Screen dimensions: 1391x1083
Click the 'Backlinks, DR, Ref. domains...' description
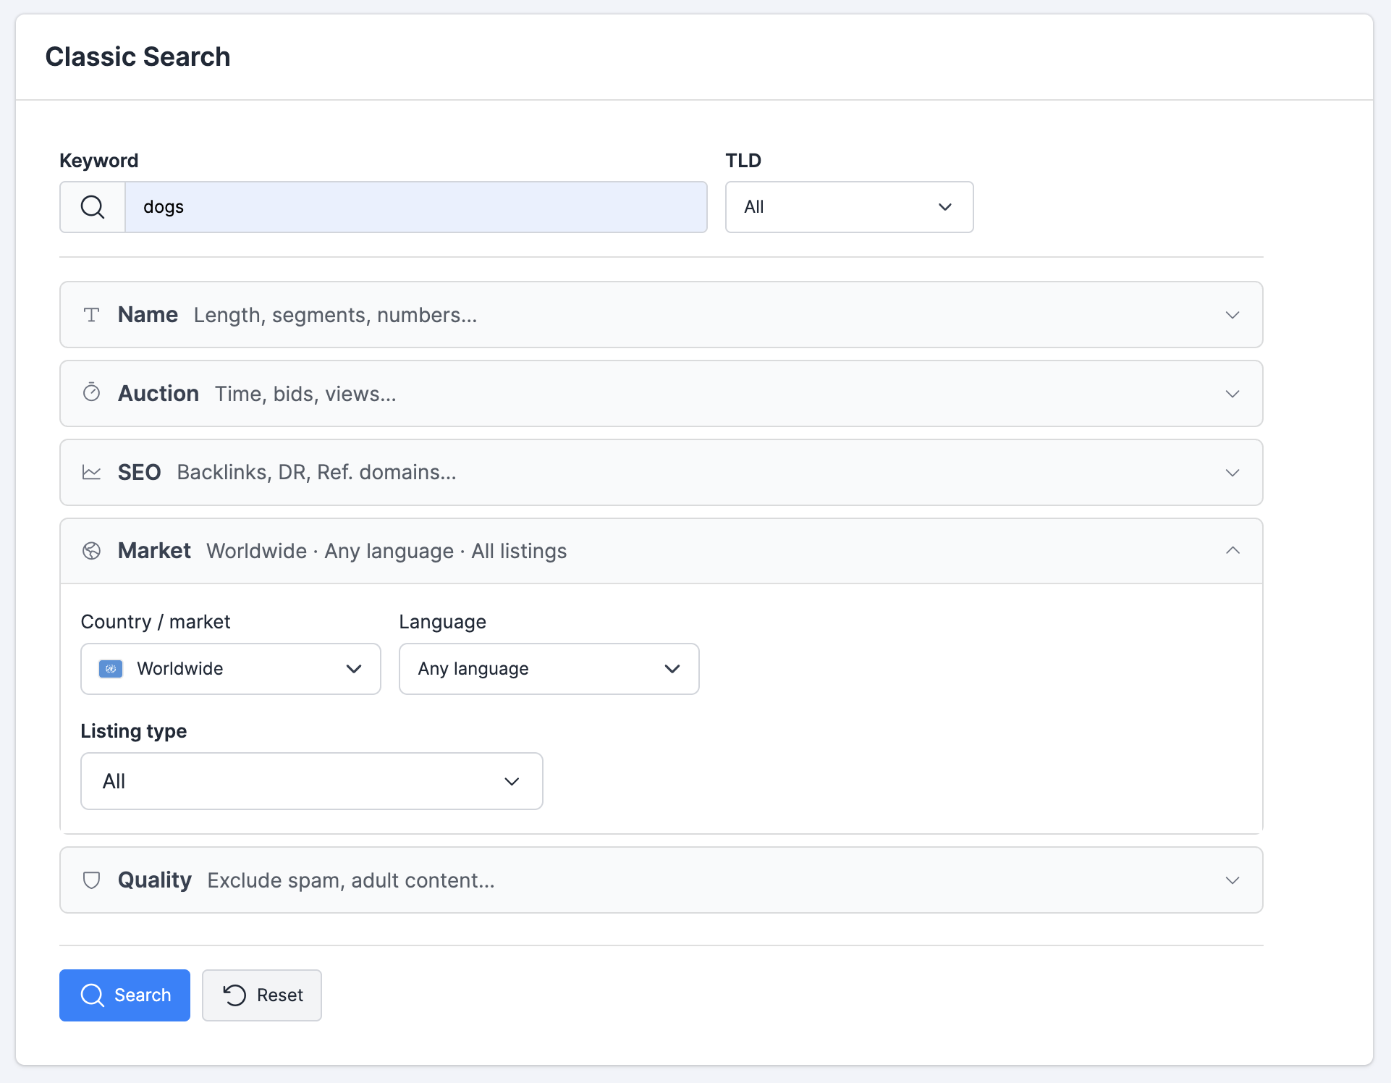tap(316, 473)
